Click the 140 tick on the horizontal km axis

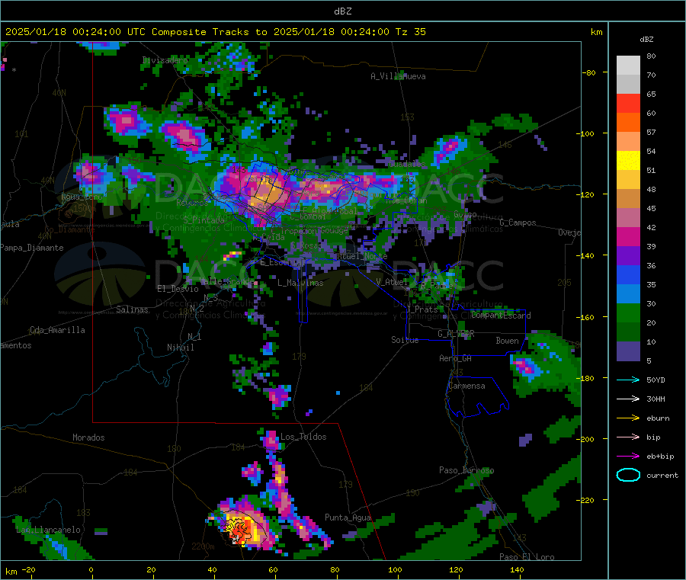tap(517, 569)
